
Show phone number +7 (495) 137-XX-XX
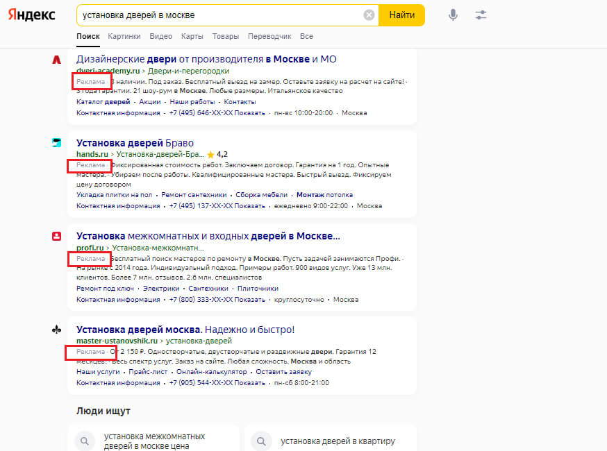[x=217, y=206]
